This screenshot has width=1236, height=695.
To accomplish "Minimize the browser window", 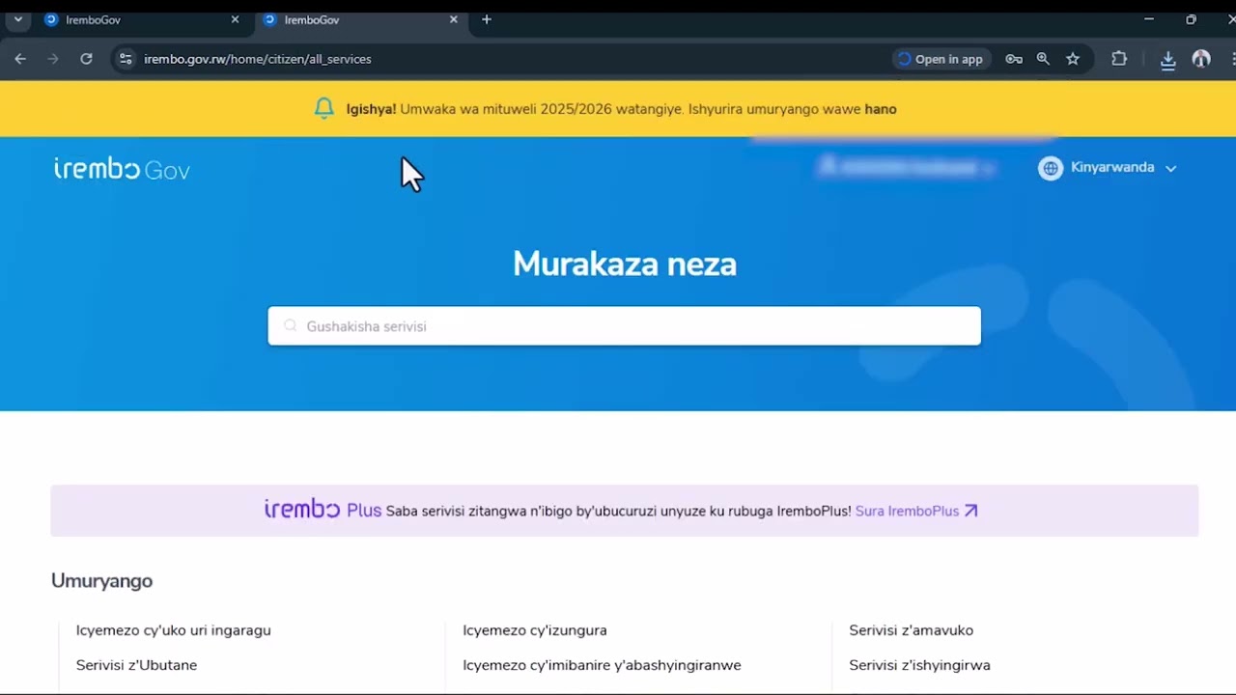I will click(1148, 19).
